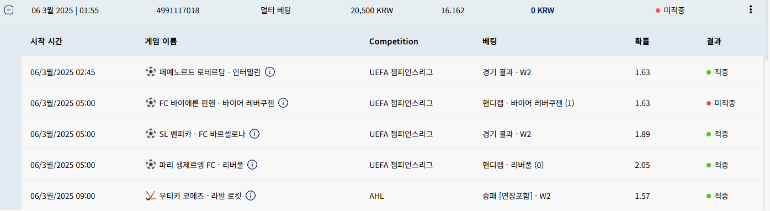Click the soccer ball icon beside SL 벤피카

pyautogui.click(x=150, y=134)
